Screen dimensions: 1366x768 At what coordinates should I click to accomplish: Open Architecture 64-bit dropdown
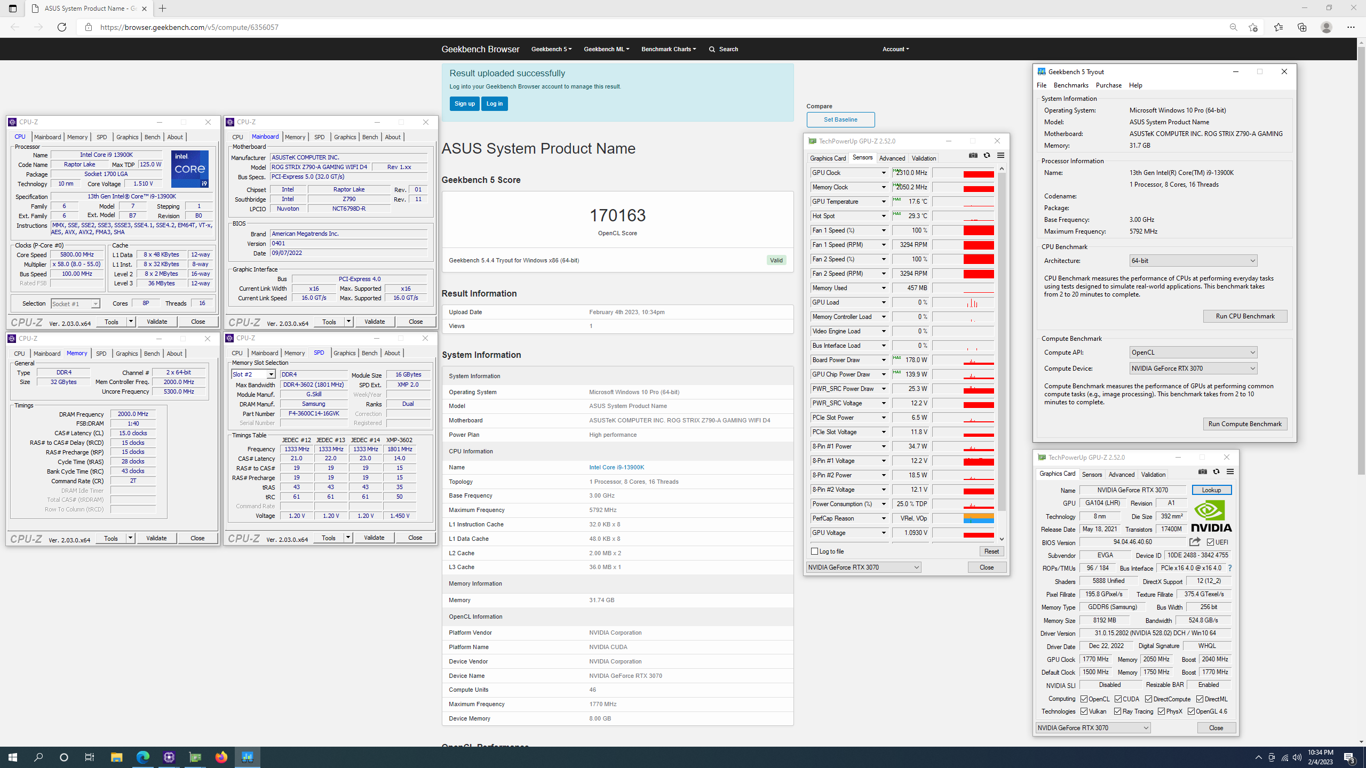[1193, 261]
